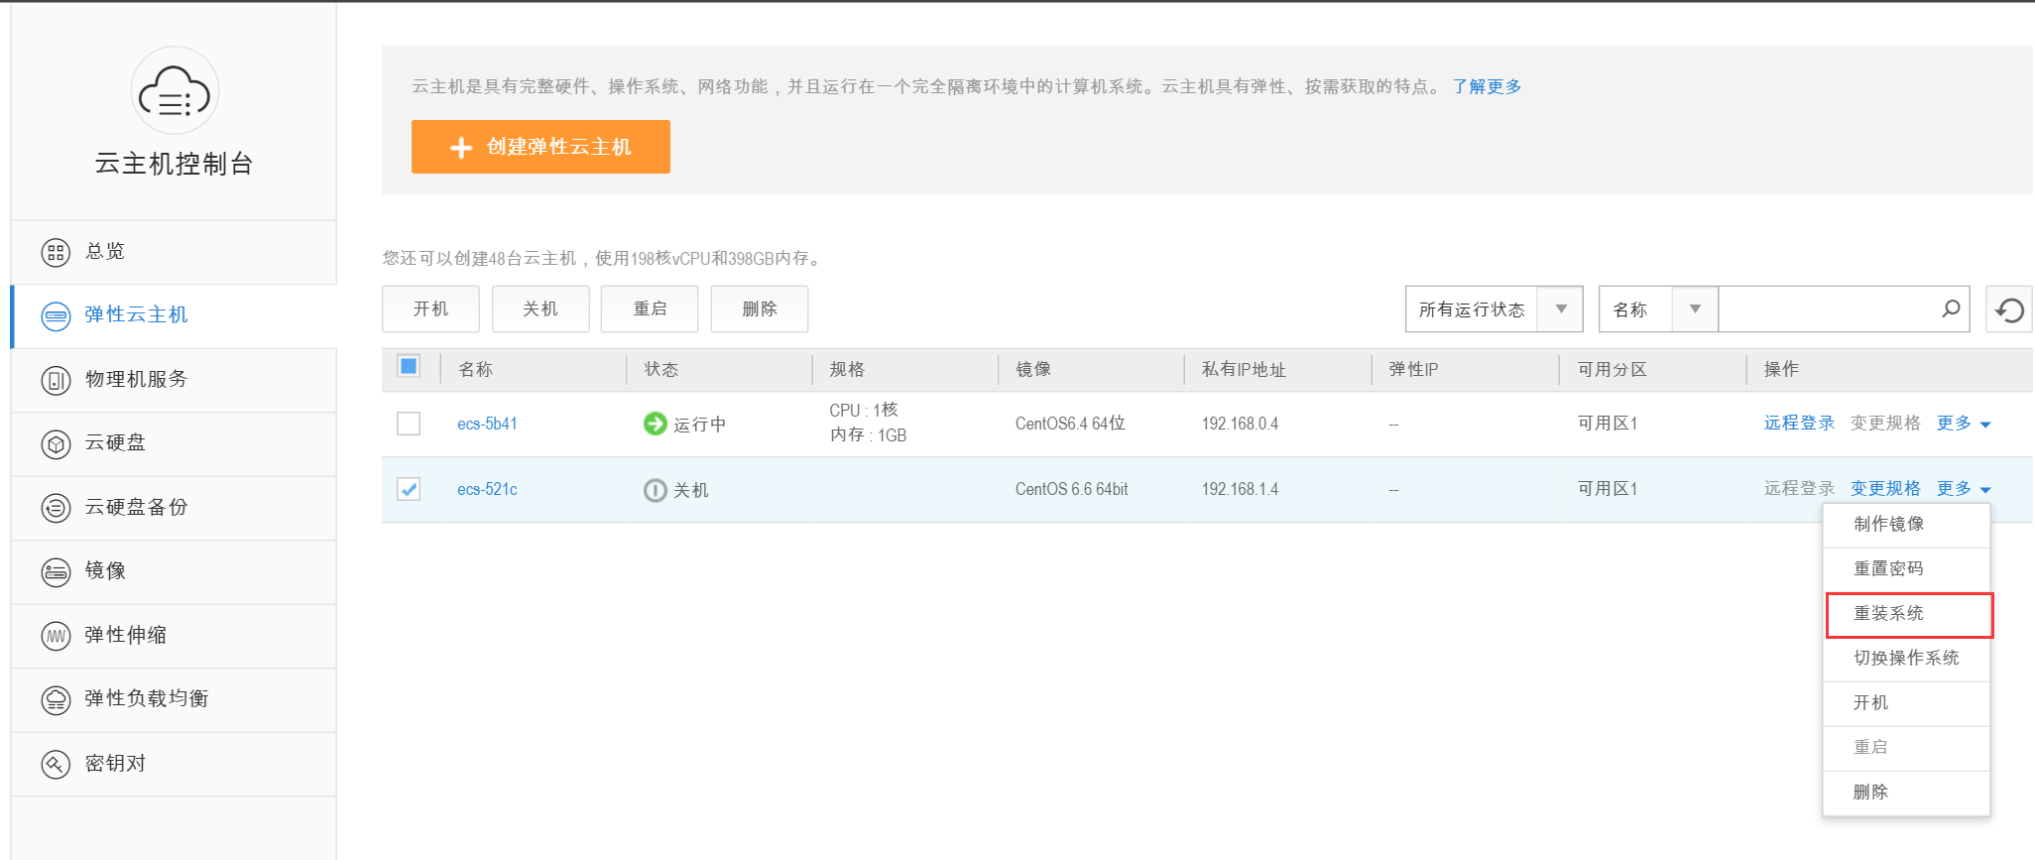Click the 密钥对 key pair icon
Viewport: 2035px width, 860px height.
tap(56, 764)
